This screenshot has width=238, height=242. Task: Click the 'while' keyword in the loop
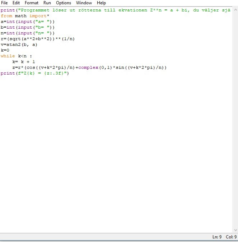[x=8, y=56]
